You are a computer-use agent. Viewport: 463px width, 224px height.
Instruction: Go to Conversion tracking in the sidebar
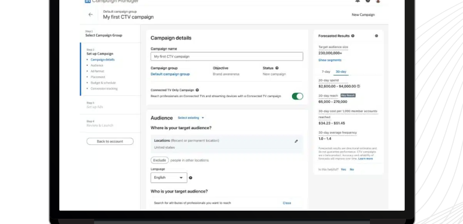click(104, 88)
